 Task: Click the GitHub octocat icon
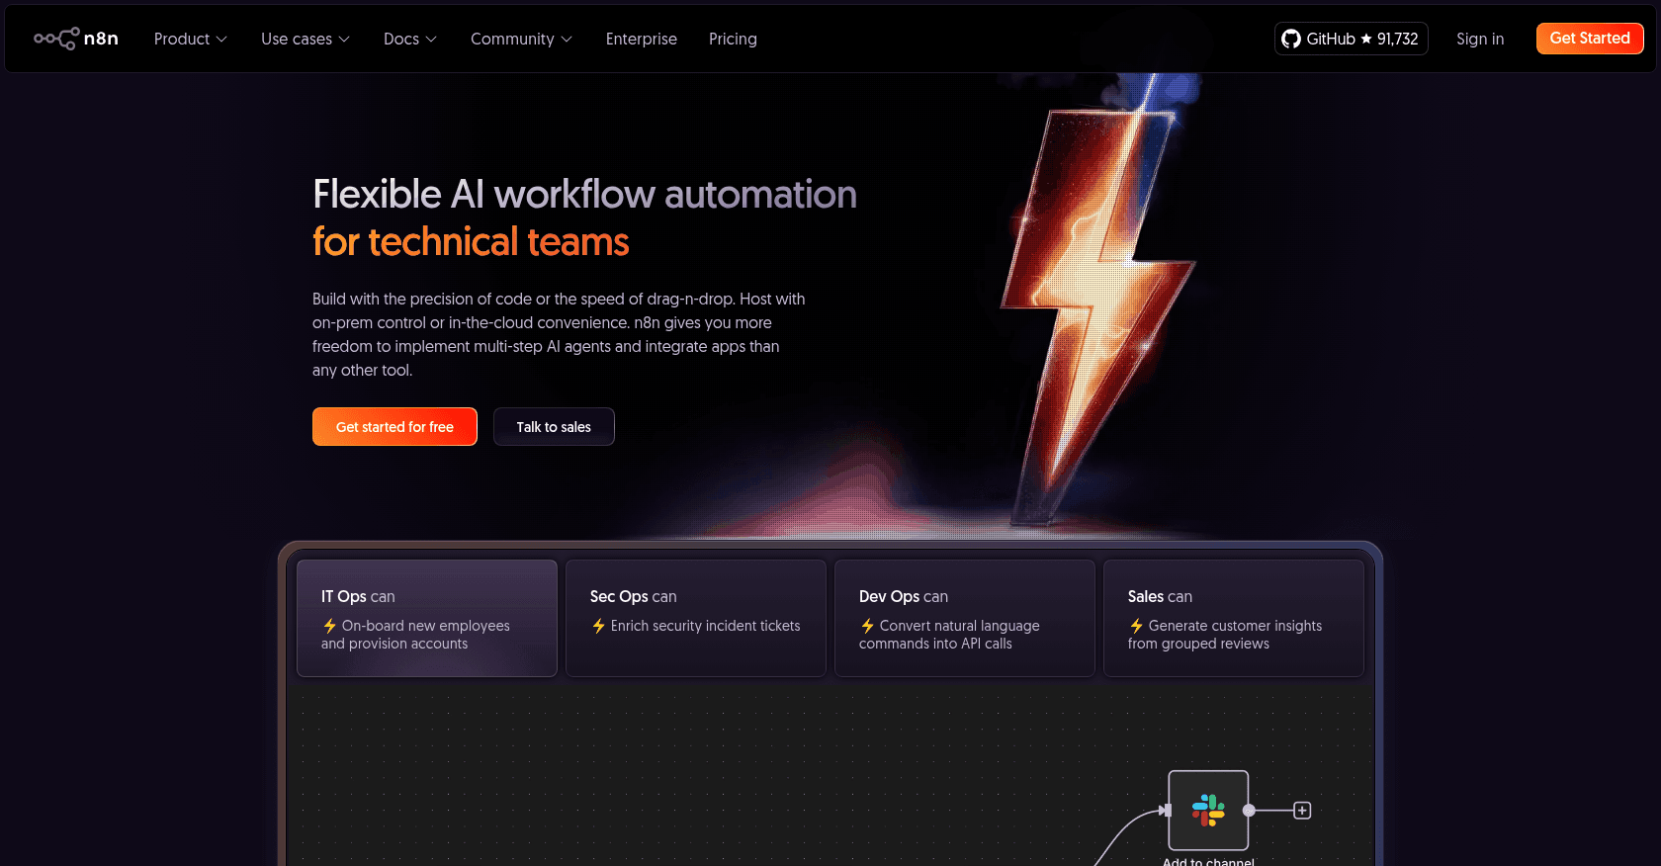[x=1290, y=39]
